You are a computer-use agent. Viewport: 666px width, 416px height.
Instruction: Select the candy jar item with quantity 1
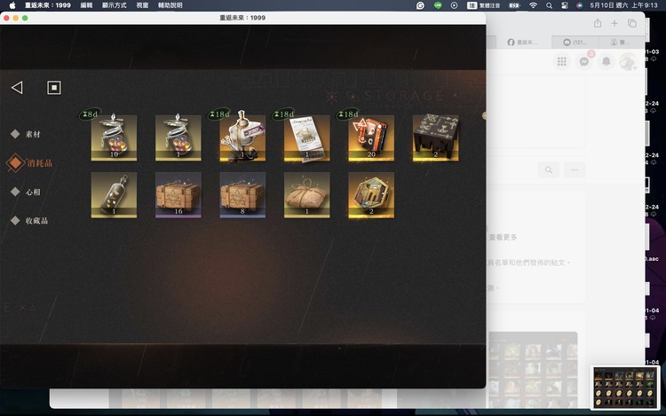click(x=178, y=137)
